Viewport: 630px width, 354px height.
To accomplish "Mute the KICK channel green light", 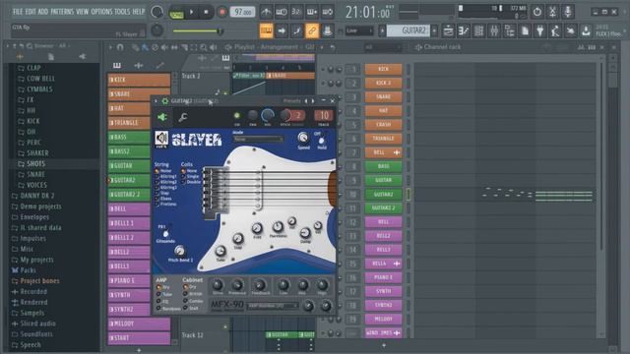I will tap(323, 70).
